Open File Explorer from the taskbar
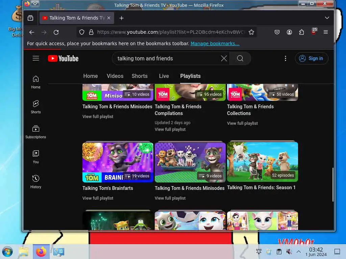The image size is (346, 259). tap(23, 252)
